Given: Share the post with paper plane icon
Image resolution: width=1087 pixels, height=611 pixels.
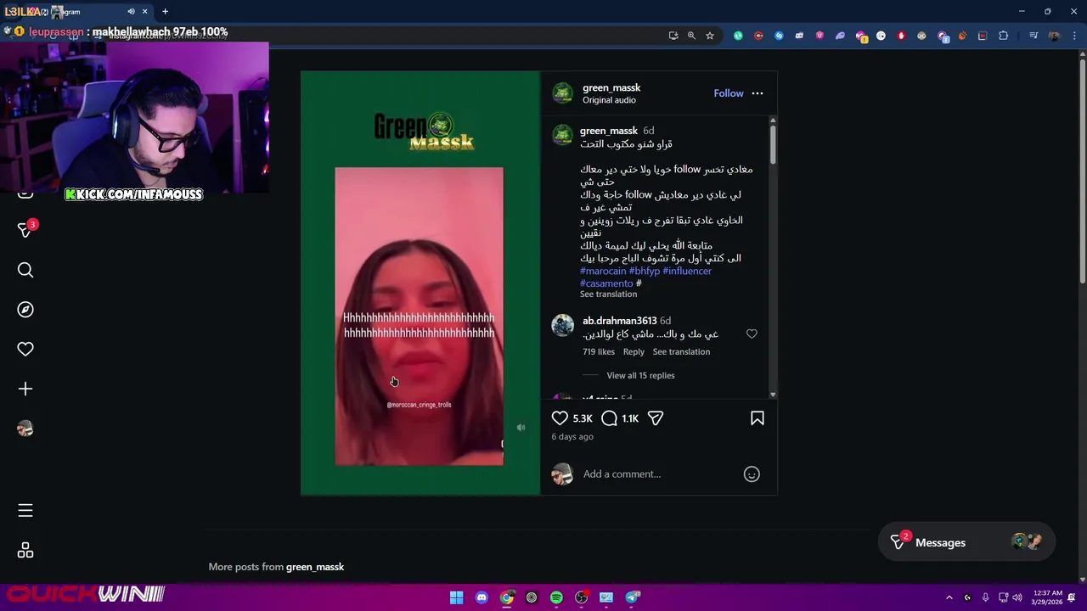Looking at the screenshot, I should click(x=656, y=418).
